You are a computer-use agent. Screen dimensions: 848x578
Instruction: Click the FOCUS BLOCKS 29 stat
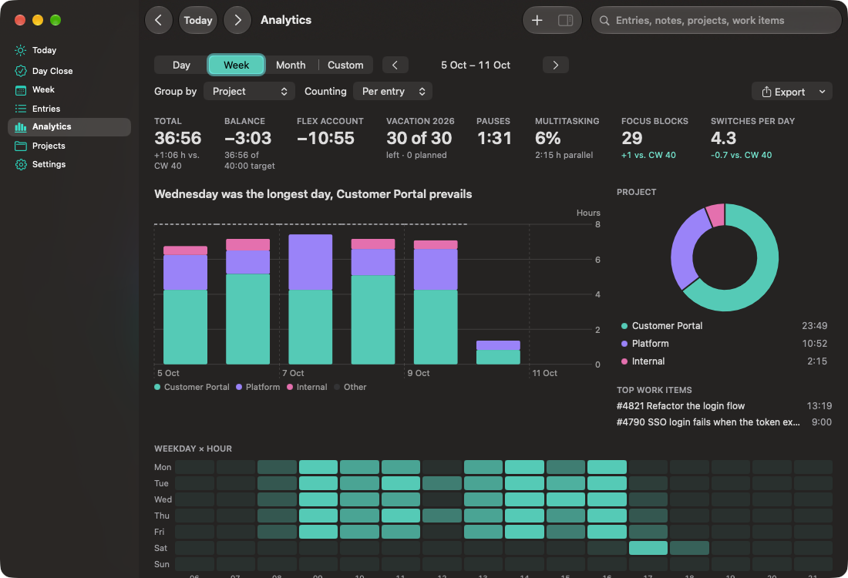point(655,138)
